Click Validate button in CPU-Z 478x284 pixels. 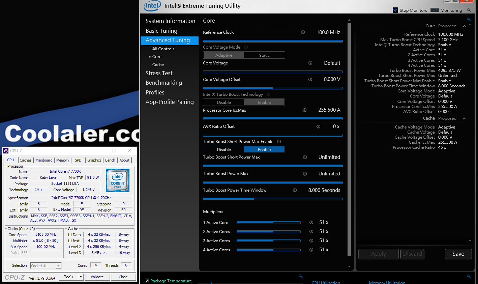pos(97,277)
